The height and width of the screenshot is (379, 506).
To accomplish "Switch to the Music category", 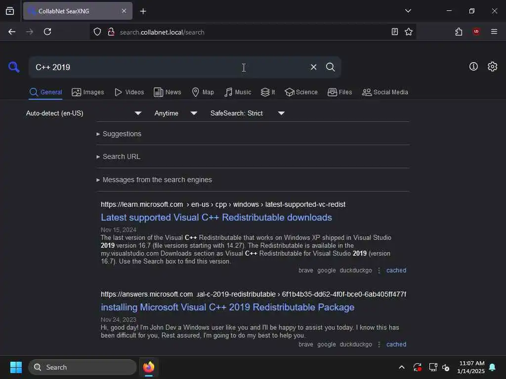I will pyautogui.click(x=238, y=92).
